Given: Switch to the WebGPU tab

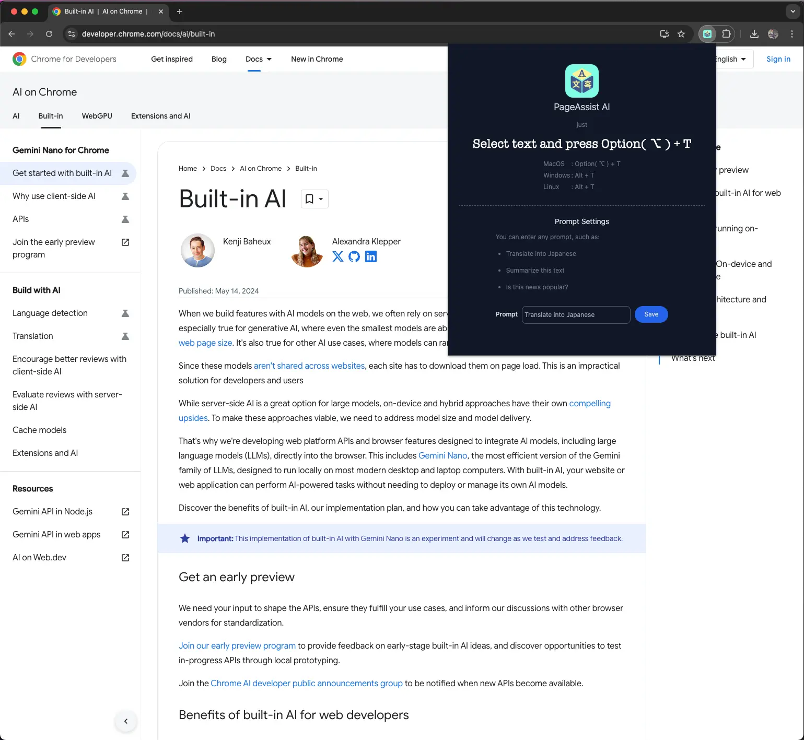Looking at the screenshot, I should [x=97, y=116].
